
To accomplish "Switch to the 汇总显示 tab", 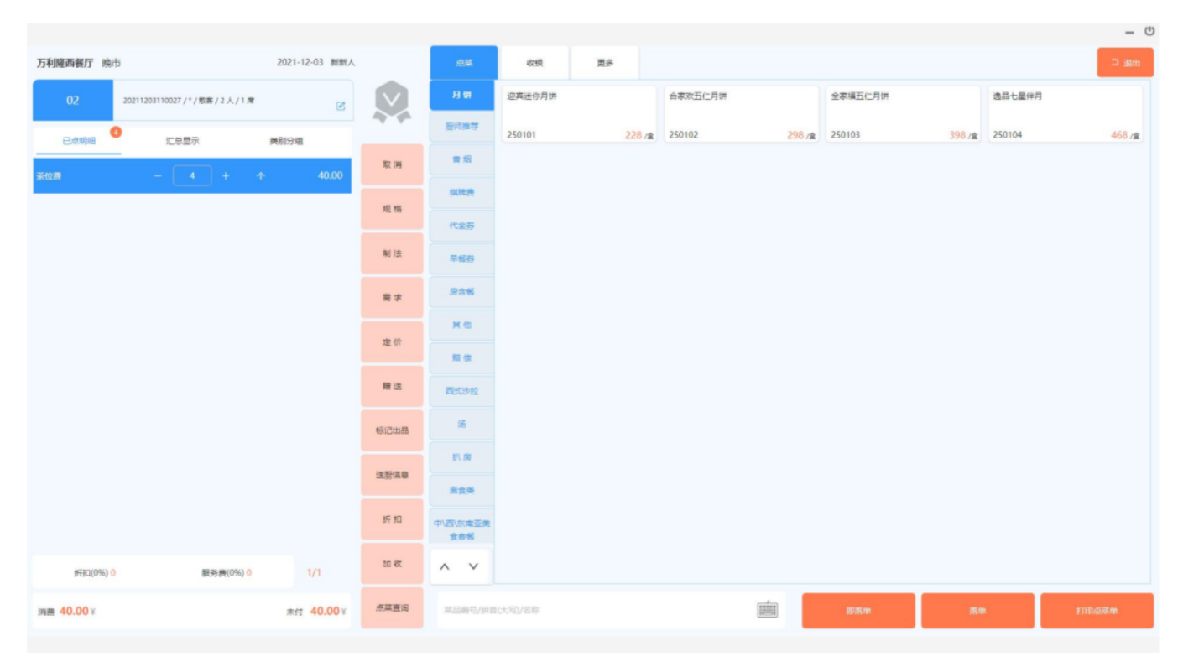I will [182, 141].
